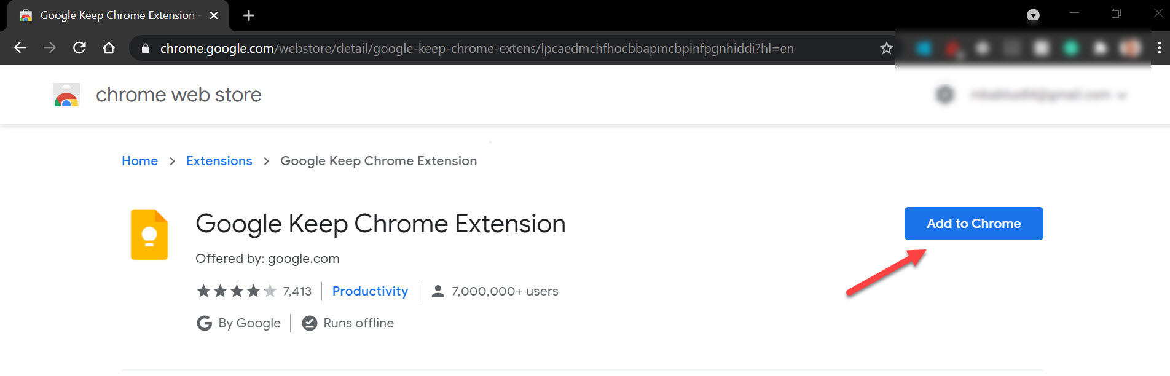
Task: Reload the current page
Action: coord(79,48)
